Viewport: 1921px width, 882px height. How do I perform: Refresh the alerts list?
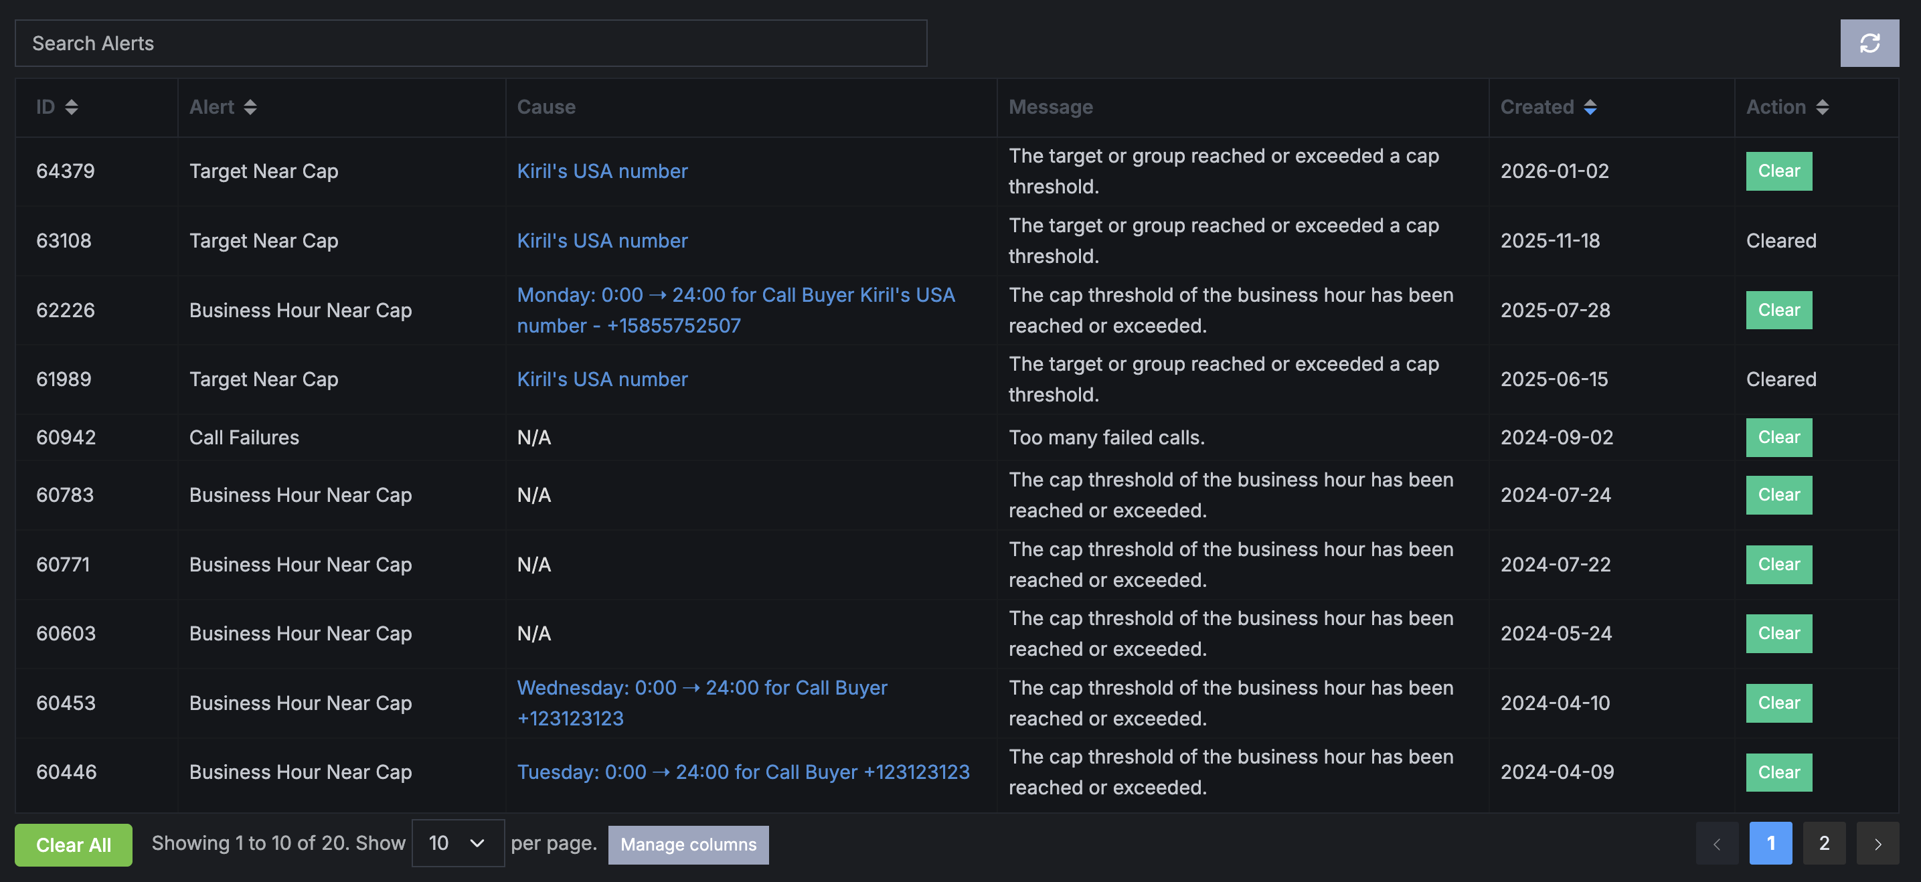pyautogui.click(x=1869, y=43)
